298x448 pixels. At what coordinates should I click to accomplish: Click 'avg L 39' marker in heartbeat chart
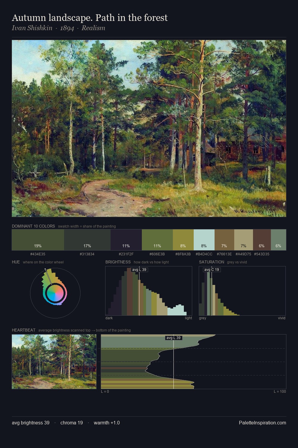click(173, 338)
